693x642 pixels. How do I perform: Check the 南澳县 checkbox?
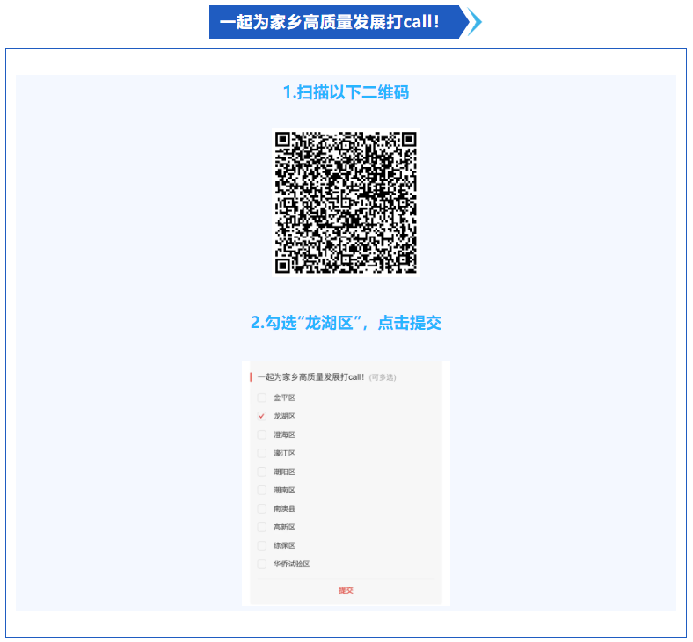coord(262,508)
